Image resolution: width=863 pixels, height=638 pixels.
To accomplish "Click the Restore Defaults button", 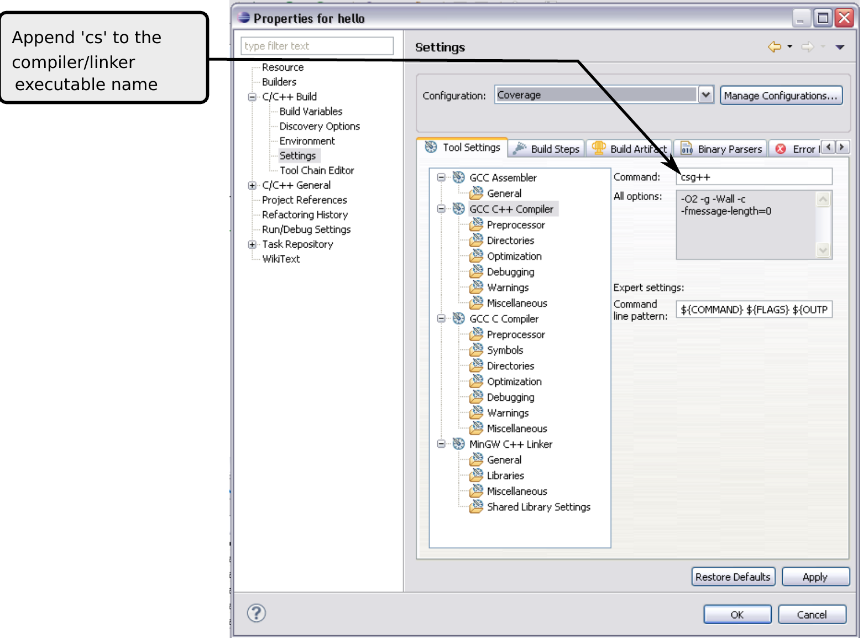I will [x=733, y=577].
